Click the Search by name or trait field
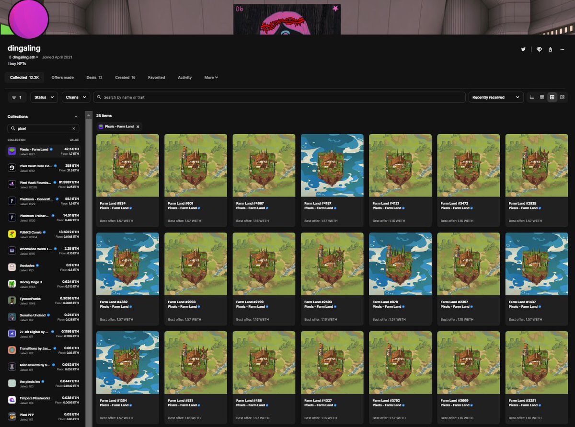This screenshot has height=427, width=575. click(279, 97)
